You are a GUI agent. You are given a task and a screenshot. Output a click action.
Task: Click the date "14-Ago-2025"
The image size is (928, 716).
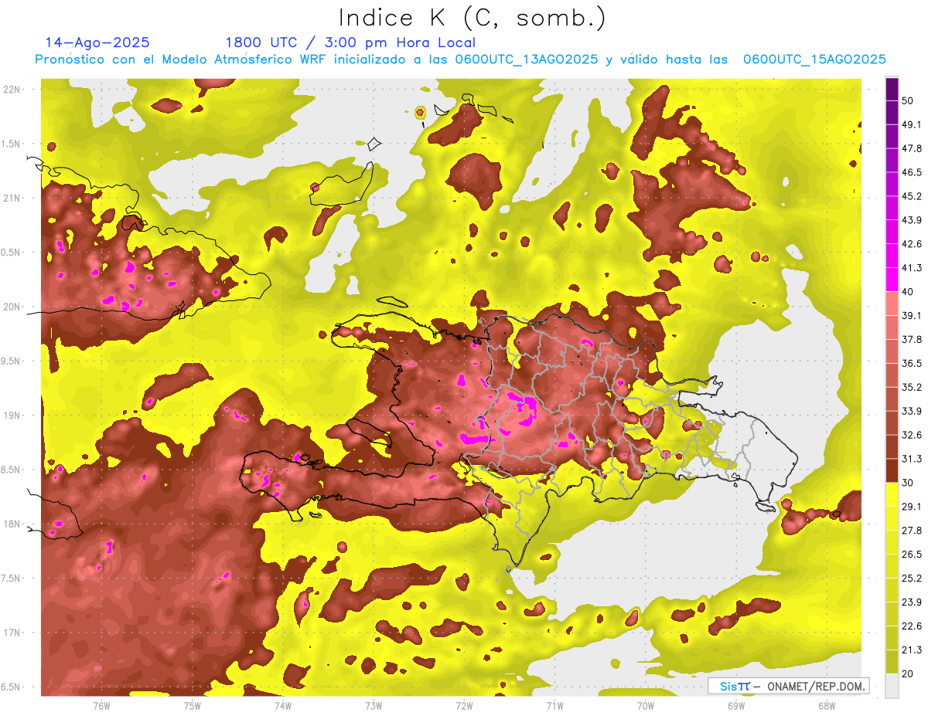pyautogui.click(x=97, y=42)
